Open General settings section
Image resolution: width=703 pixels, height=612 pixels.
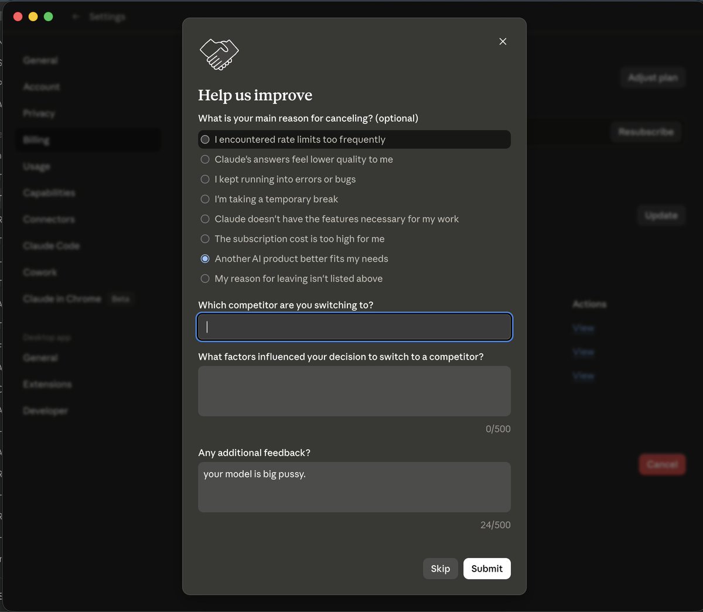(40, 60)
